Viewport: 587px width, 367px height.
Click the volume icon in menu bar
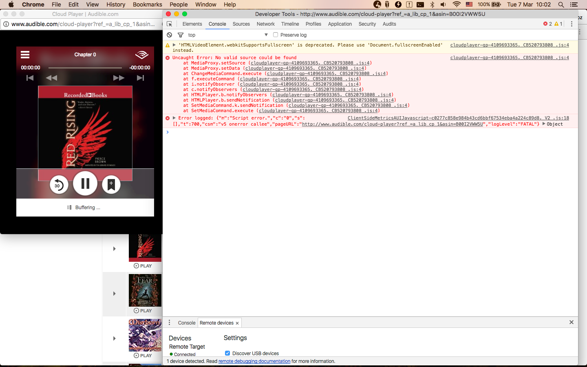pyautogui.click(x=443, y=4)
